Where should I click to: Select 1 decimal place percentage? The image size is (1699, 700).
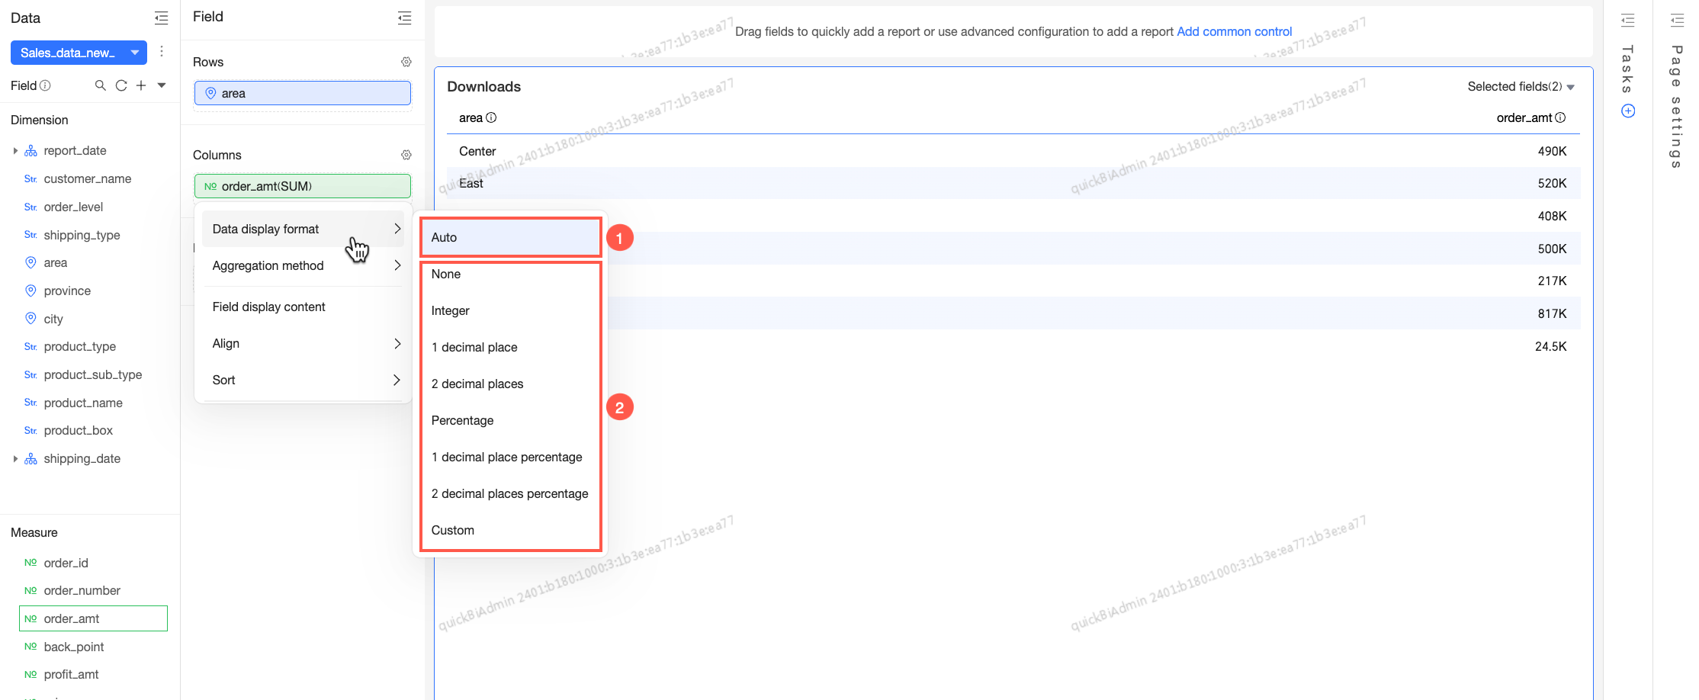510,457
